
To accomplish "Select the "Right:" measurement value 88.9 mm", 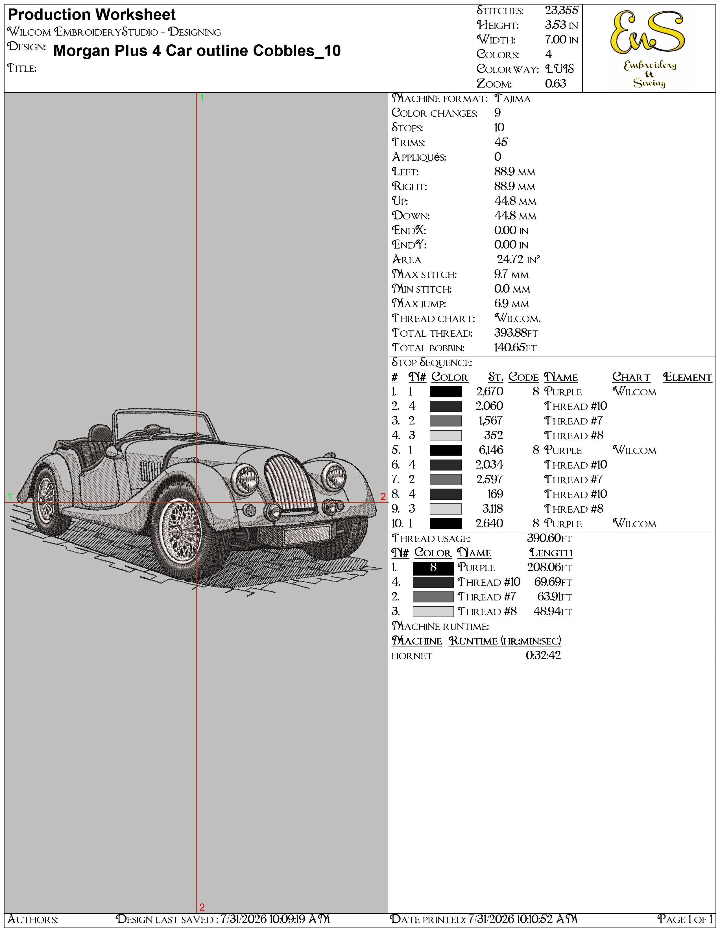I will tap(514, 186).
